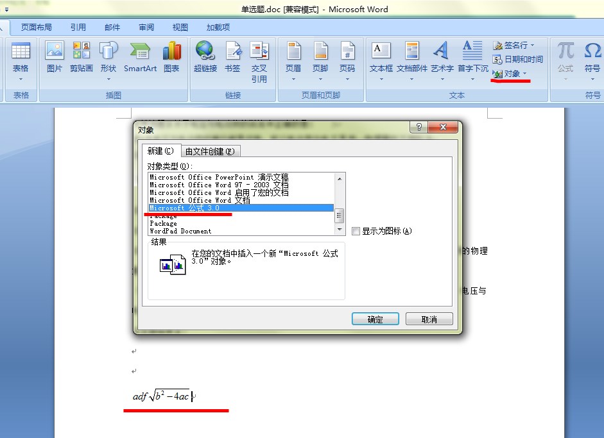Click the square root equation in document
Image resolution: width=604 pixels, height=438 pixels.
tap(161, 396)
